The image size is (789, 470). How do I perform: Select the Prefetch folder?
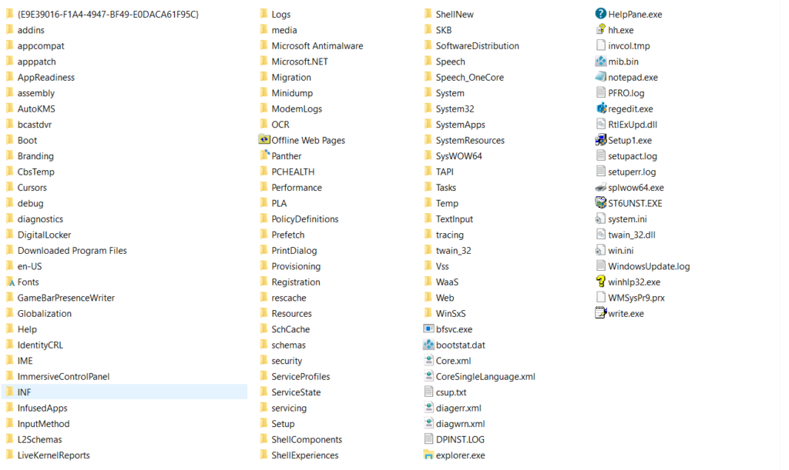coord(282,235)
